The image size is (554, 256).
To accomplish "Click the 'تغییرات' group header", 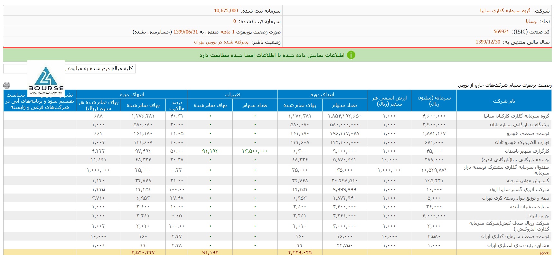I will click(x=233, y=94).
